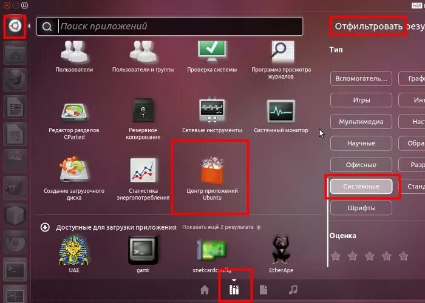Switch to Files lens
425x303 pixels.
(x=263, y=290)
